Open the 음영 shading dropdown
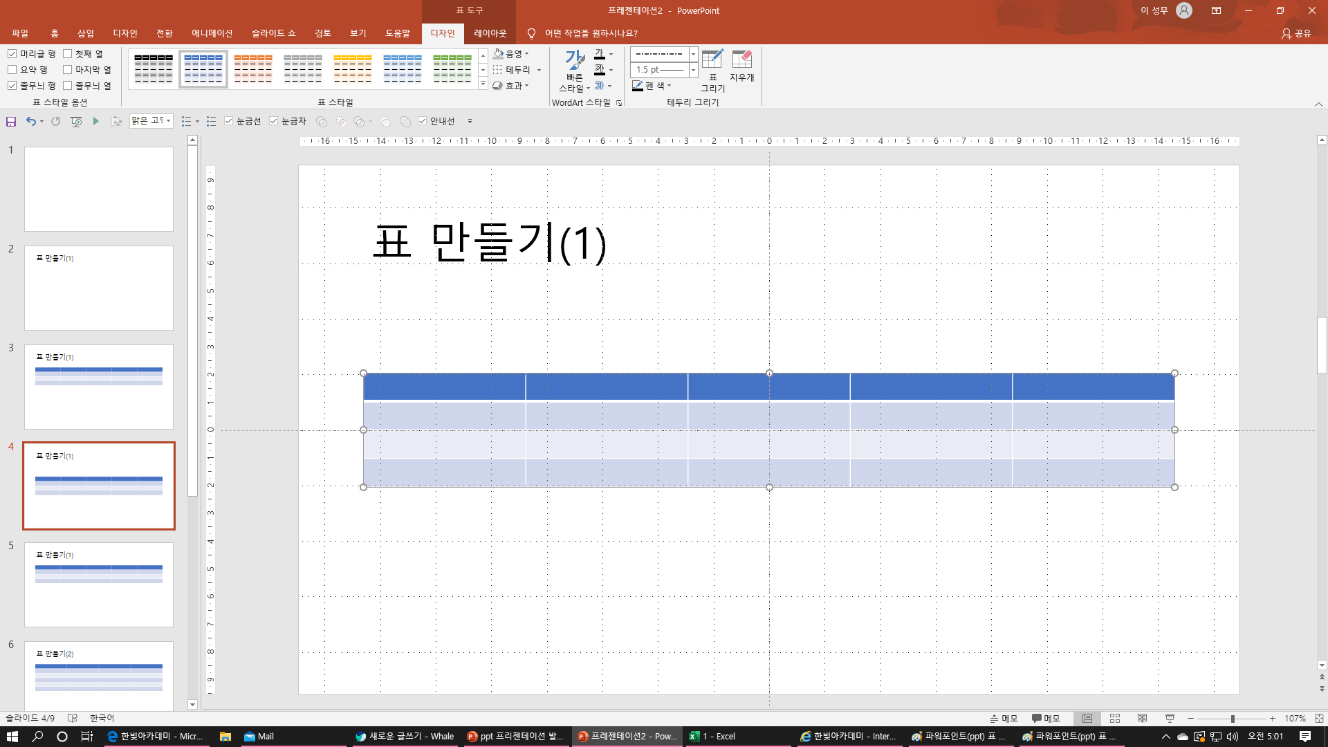This screenshot has height=747, width=1328. (x=526, y=54)
